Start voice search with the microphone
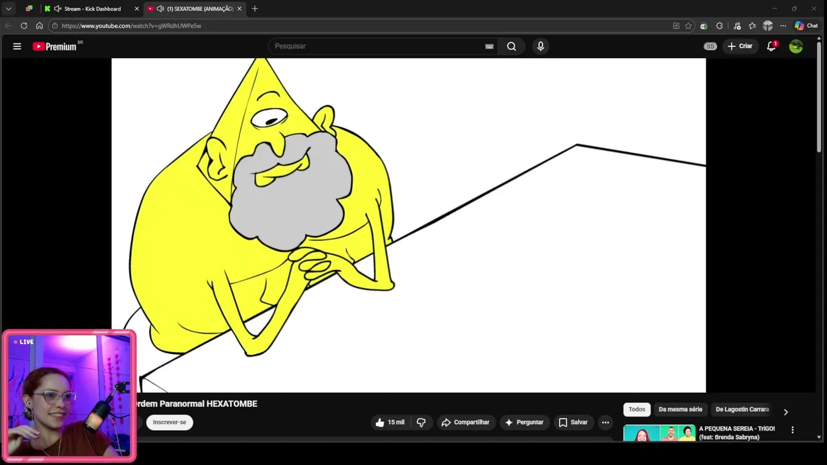The image size is (827, 465). 541,46
